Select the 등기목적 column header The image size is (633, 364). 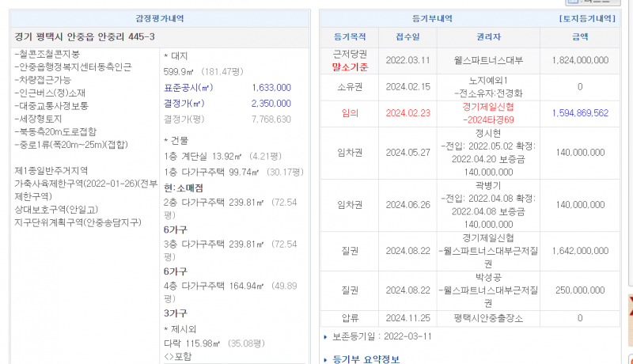[x=350, y=36]
